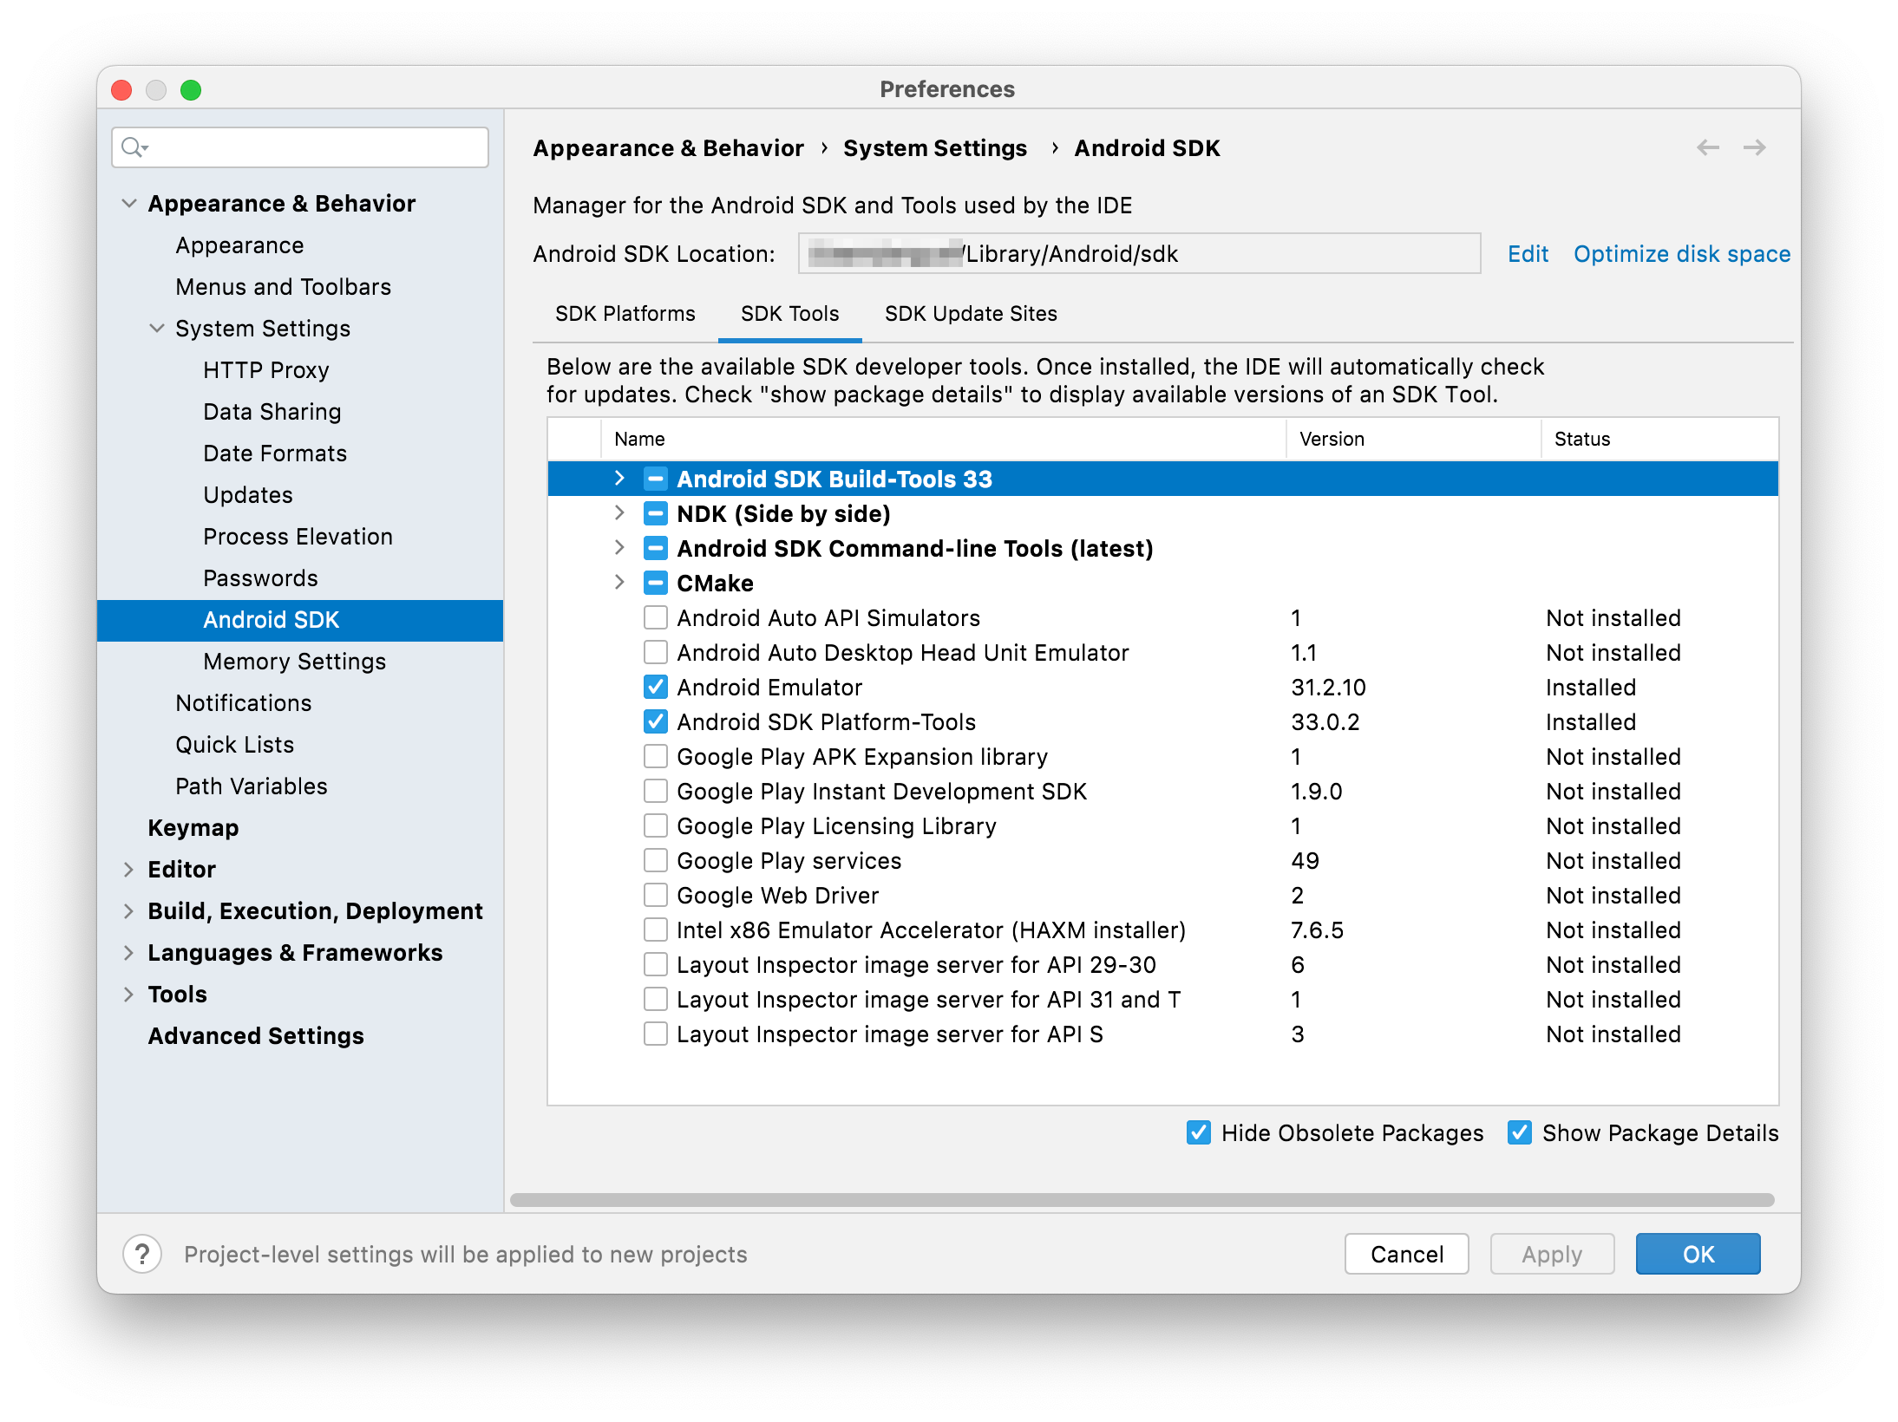Click the Android SDK Build-Tools 33 partial-selection icon

656,479
